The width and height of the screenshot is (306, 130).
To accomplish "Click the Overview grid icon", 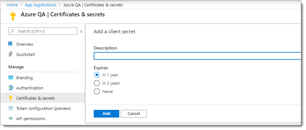I will coord(11,44).
